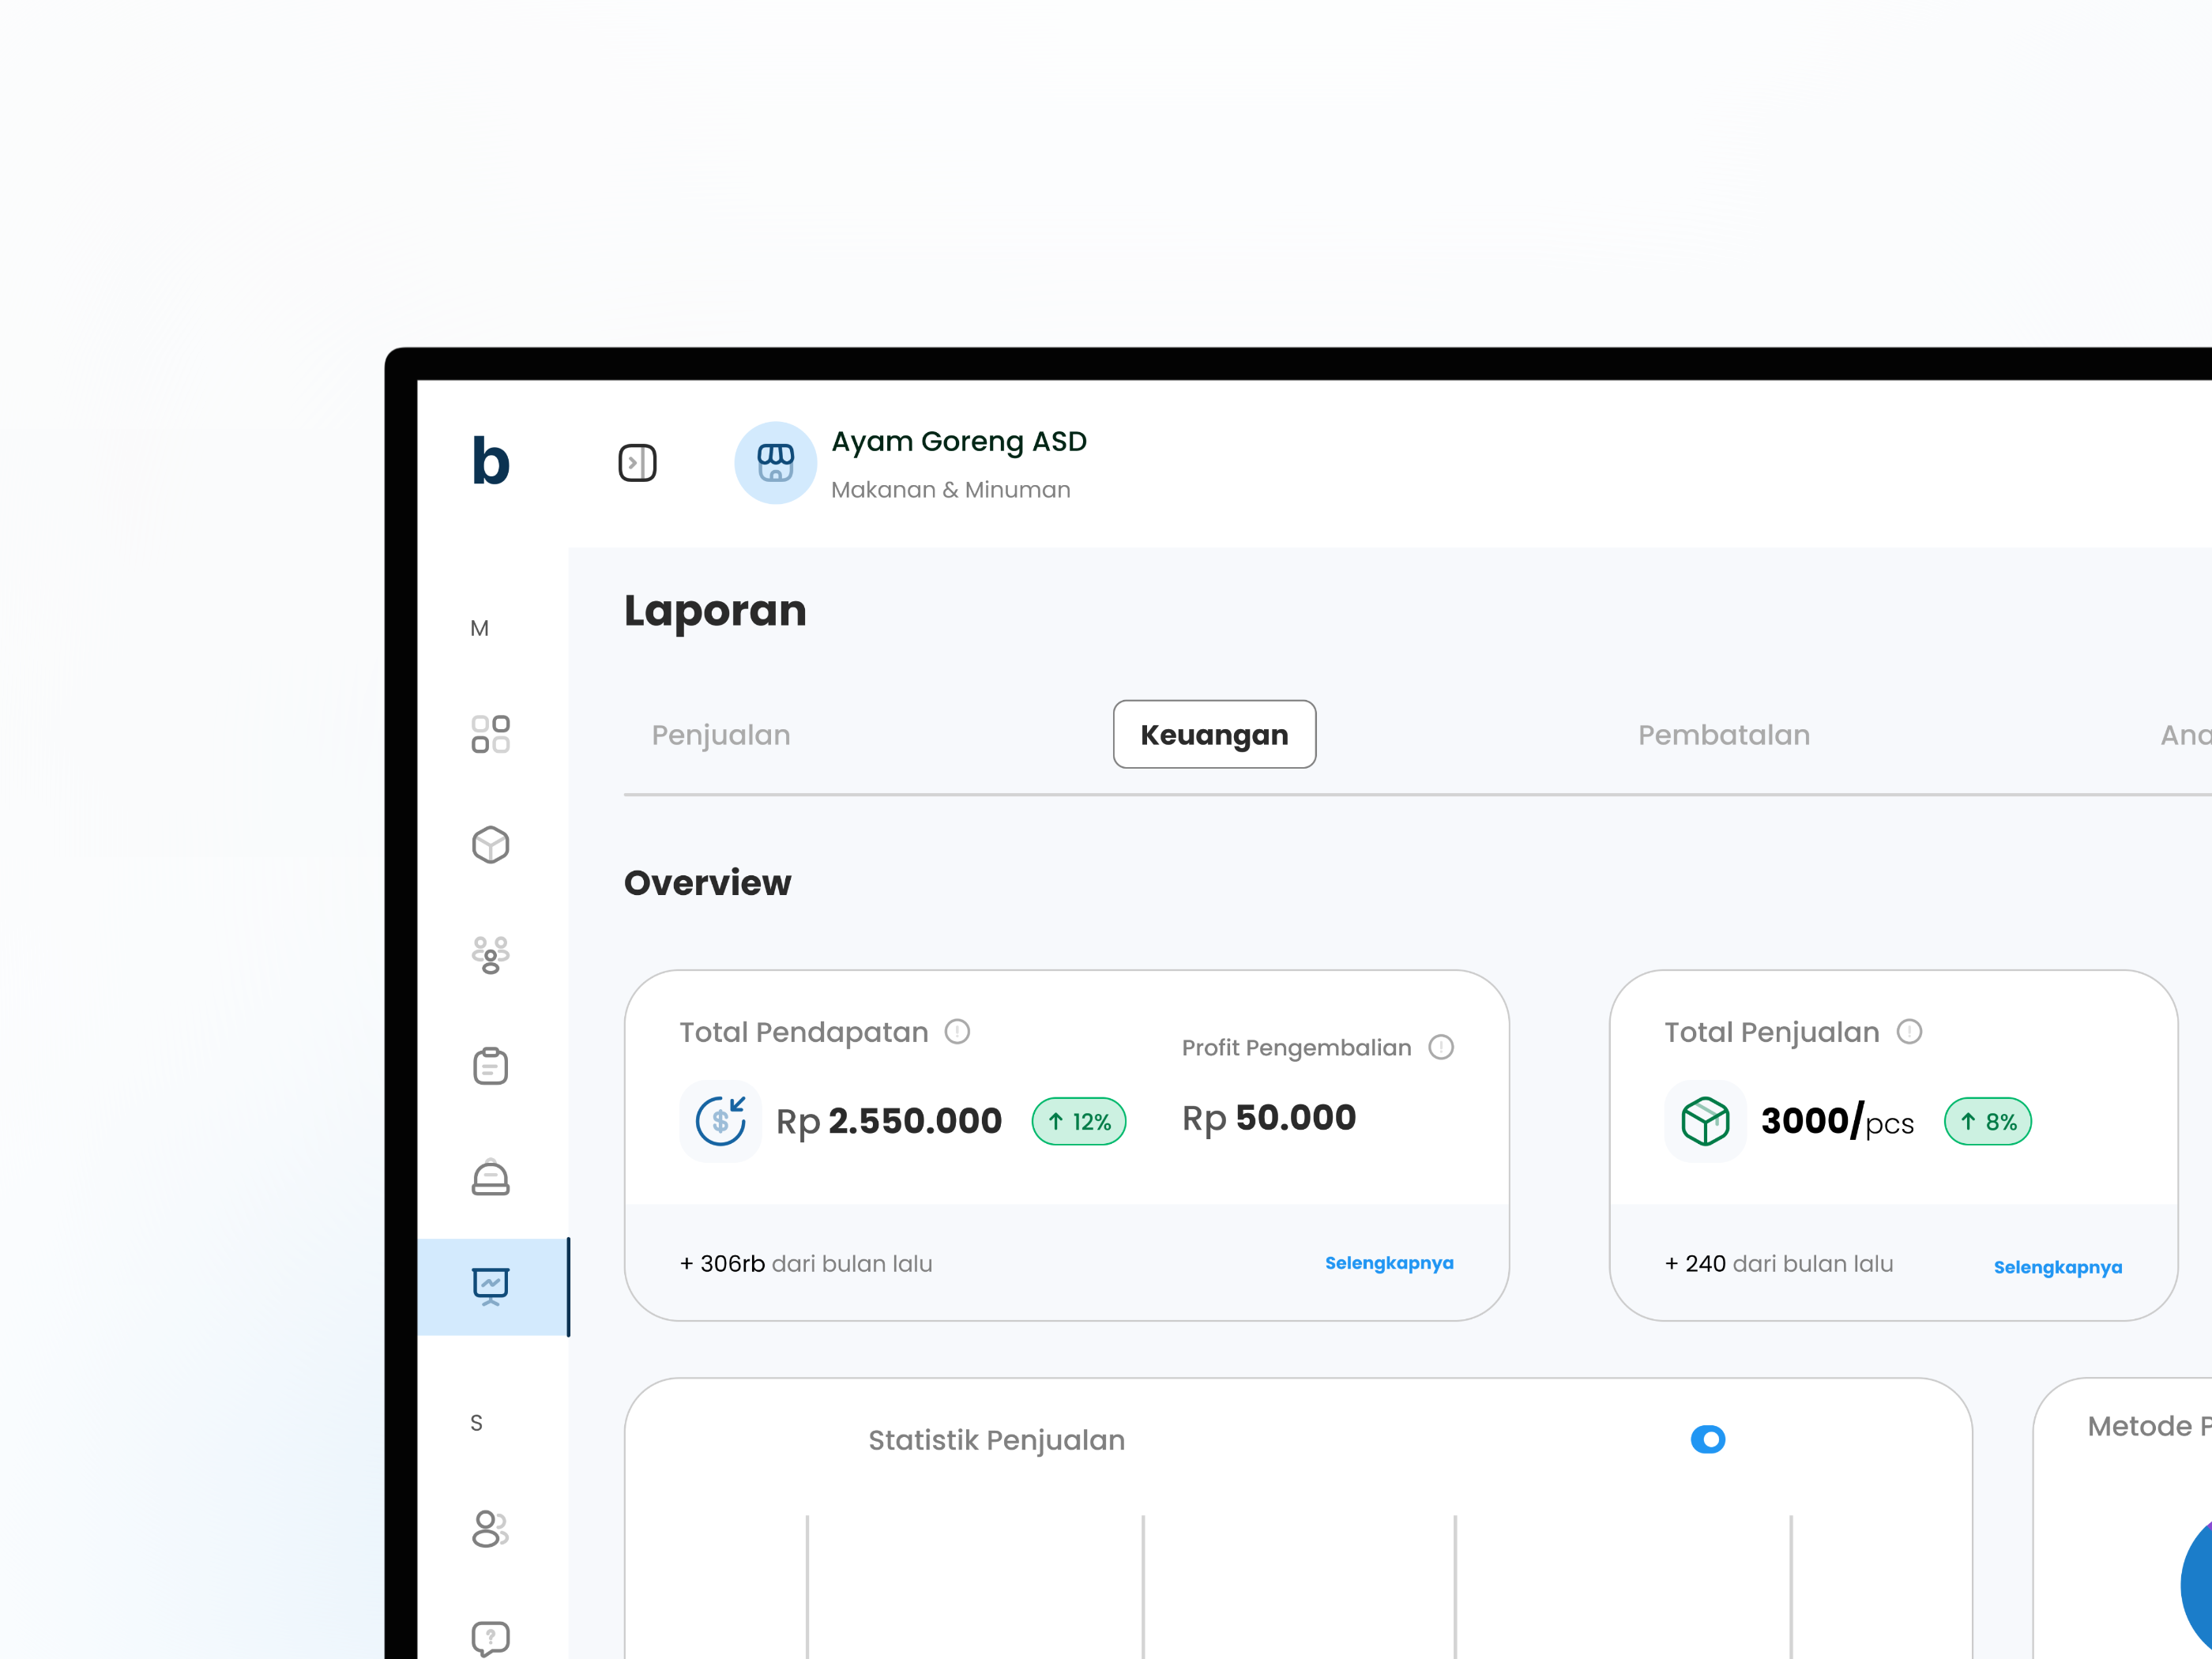Open the products box icon in sidebar
The width and height of the screenshot is (2212, 1659).
click(x=490, y=845)
